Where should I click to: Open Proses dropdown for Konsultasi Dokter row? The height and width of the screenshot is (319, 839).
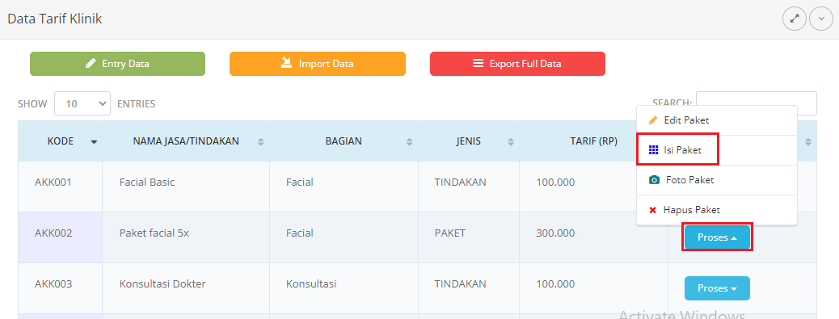[x=717, y=288]
